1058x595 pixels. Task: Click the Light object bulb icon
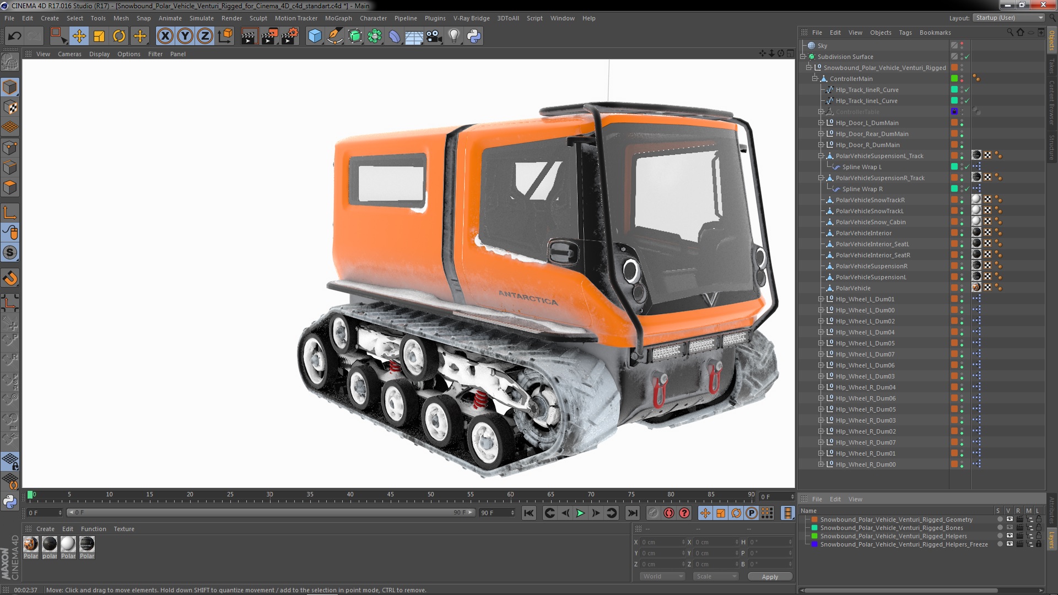pos(454,36)
